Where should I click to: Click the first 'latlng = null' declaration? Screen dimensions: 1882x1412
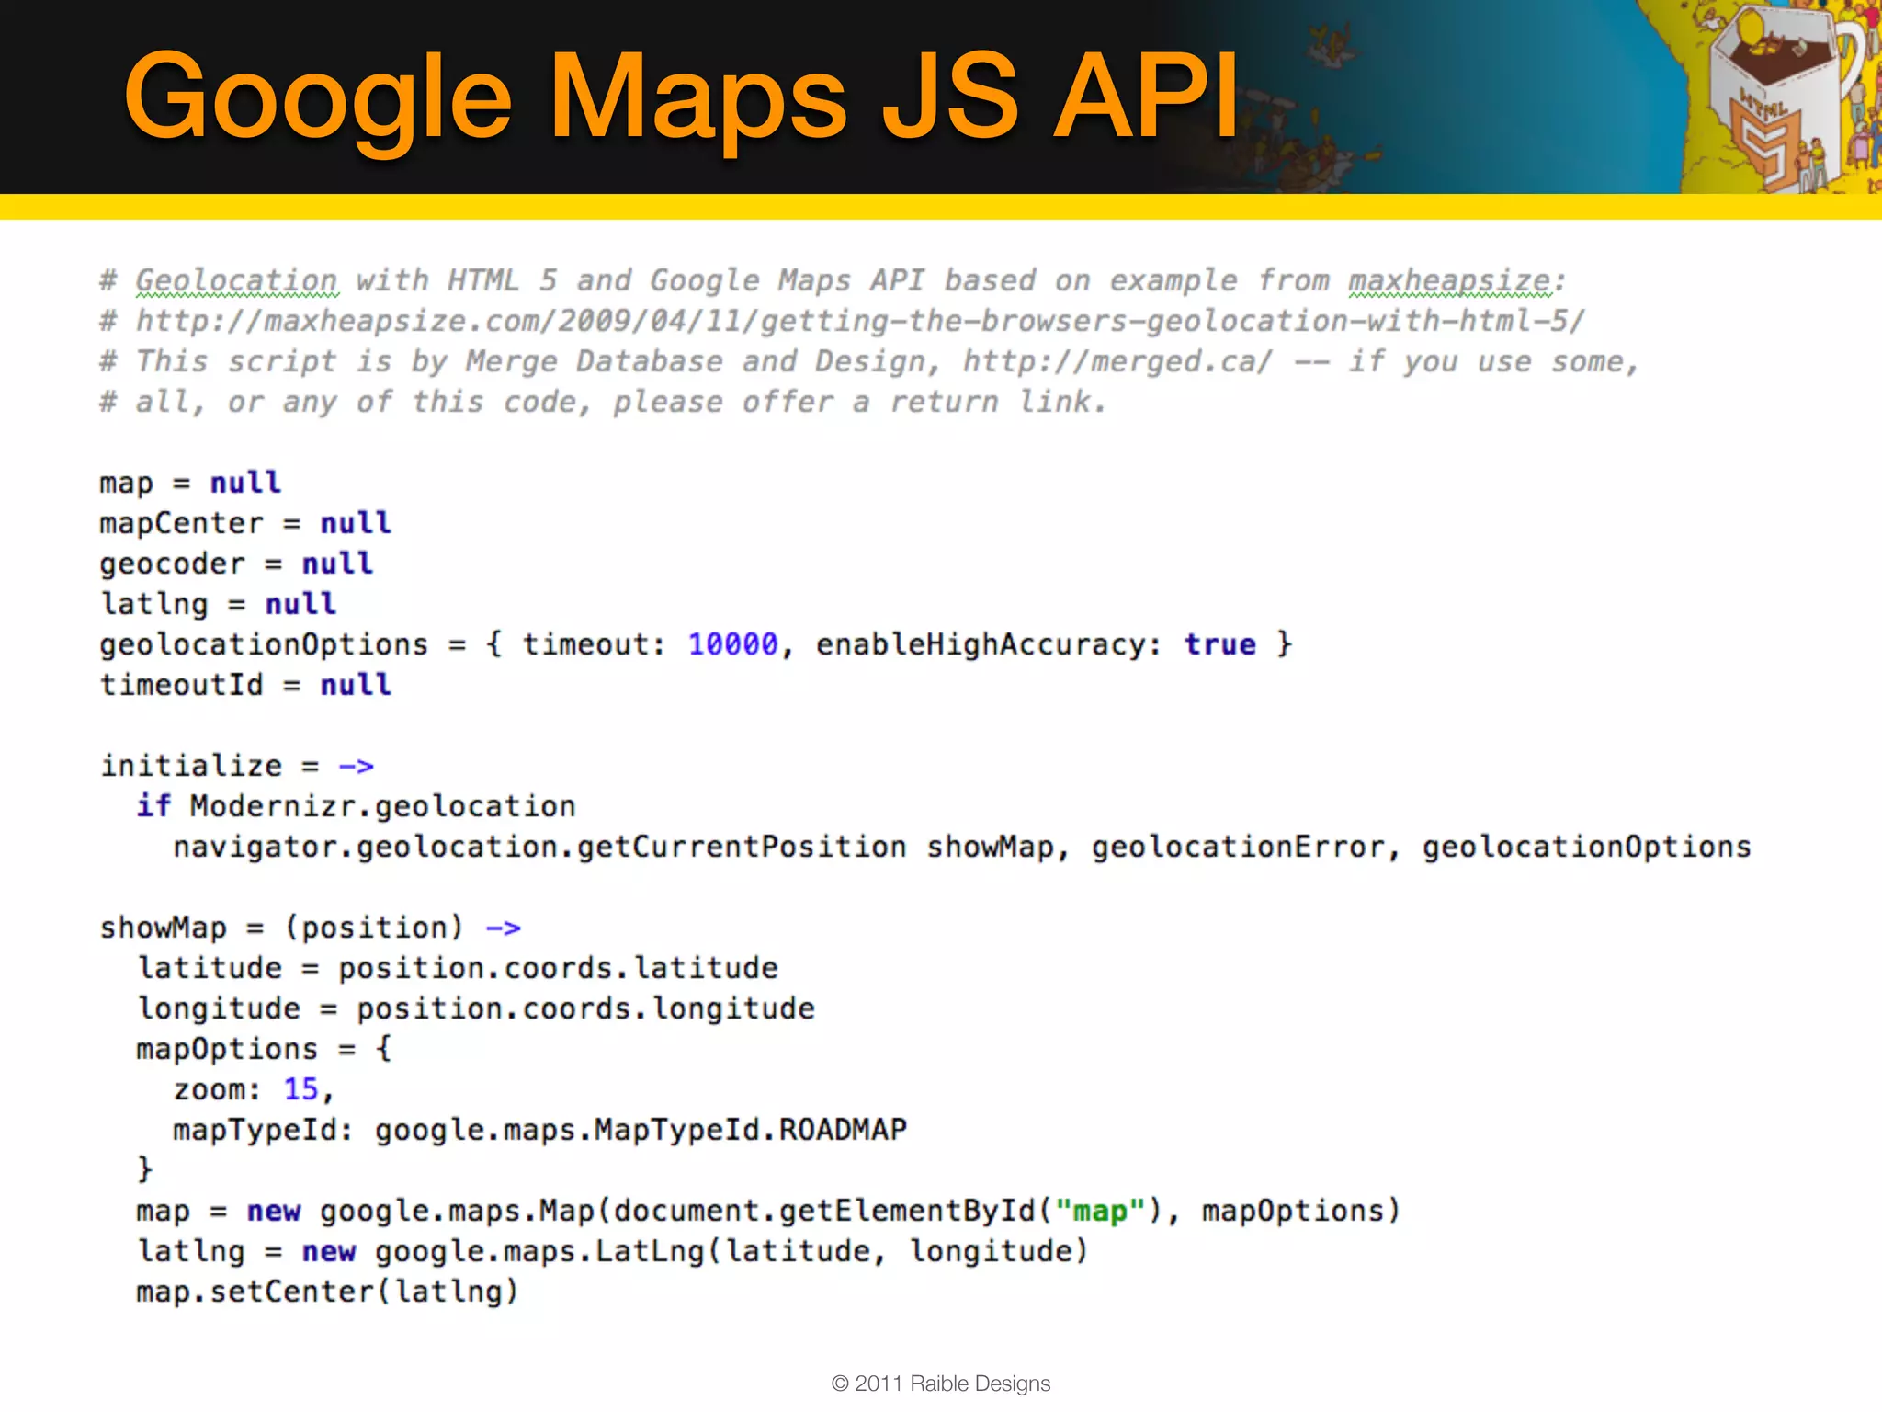tap(218, 604)
